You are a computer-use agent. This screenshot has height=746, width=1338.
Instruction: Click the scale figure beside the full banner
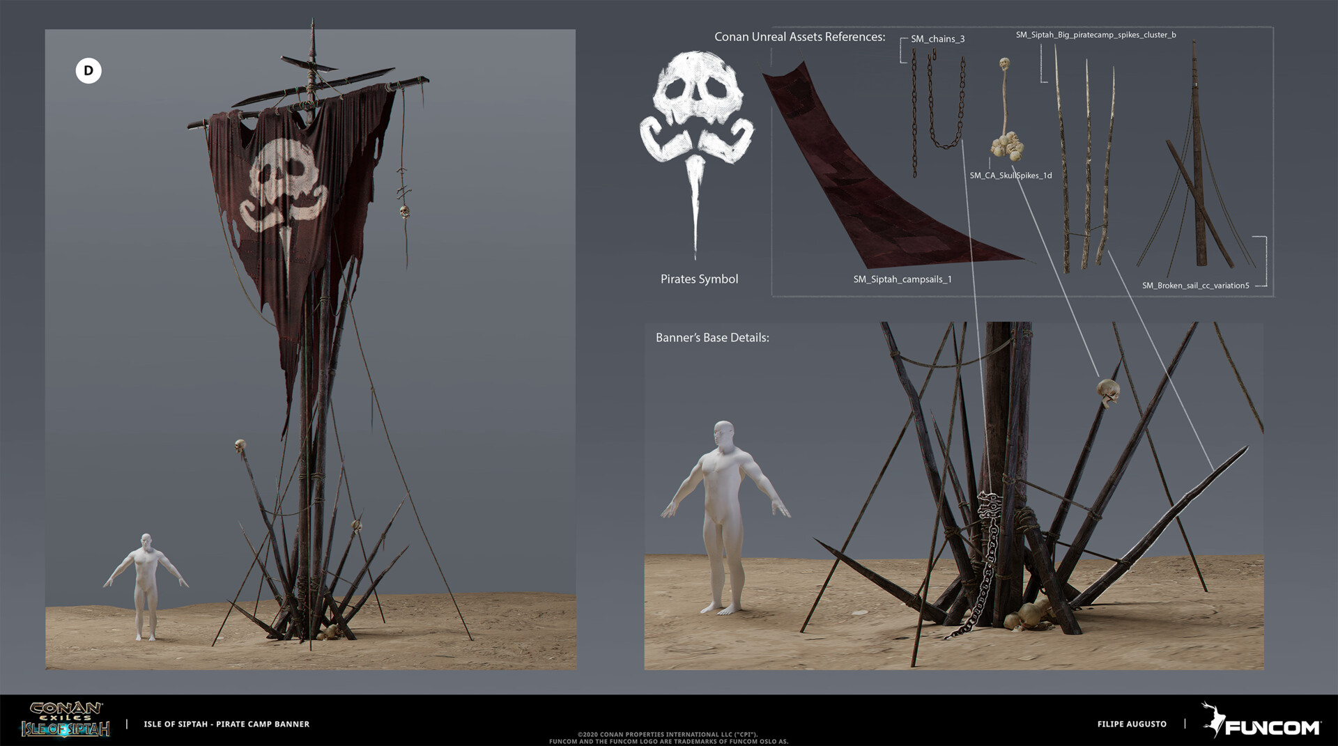146,586
